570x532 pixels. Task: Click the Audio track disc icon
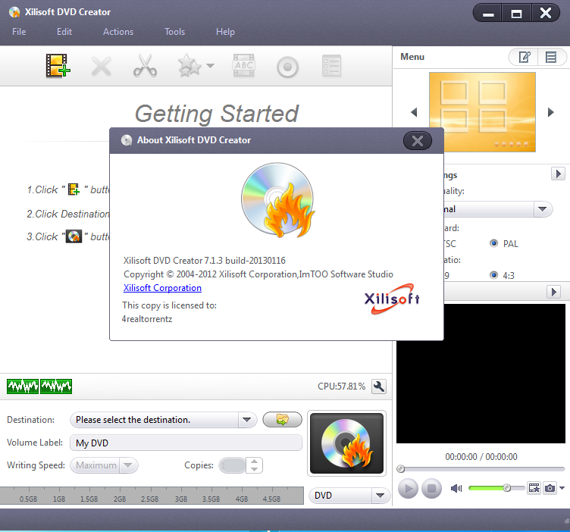click(287, 67)
